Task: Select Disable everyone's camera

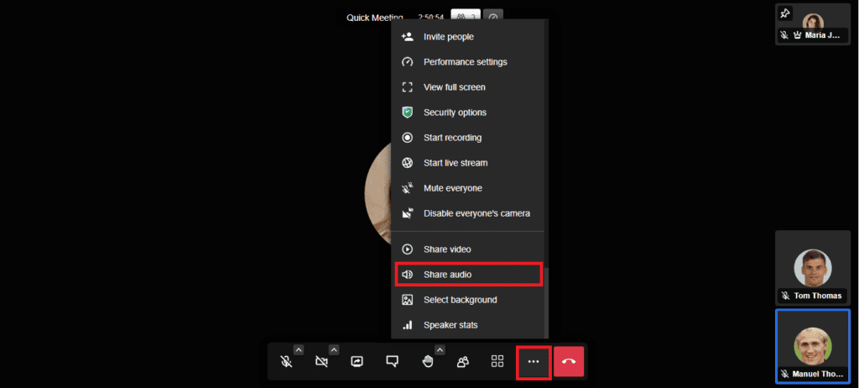Action: click(468, 213)
